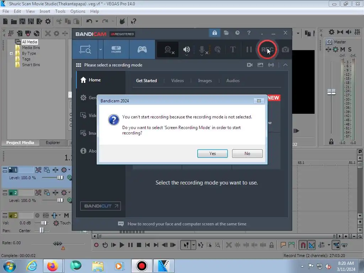This screenshot has width=364, height=273.
Task: Switch to the Images tab
Action: click(x=205, y=81)
